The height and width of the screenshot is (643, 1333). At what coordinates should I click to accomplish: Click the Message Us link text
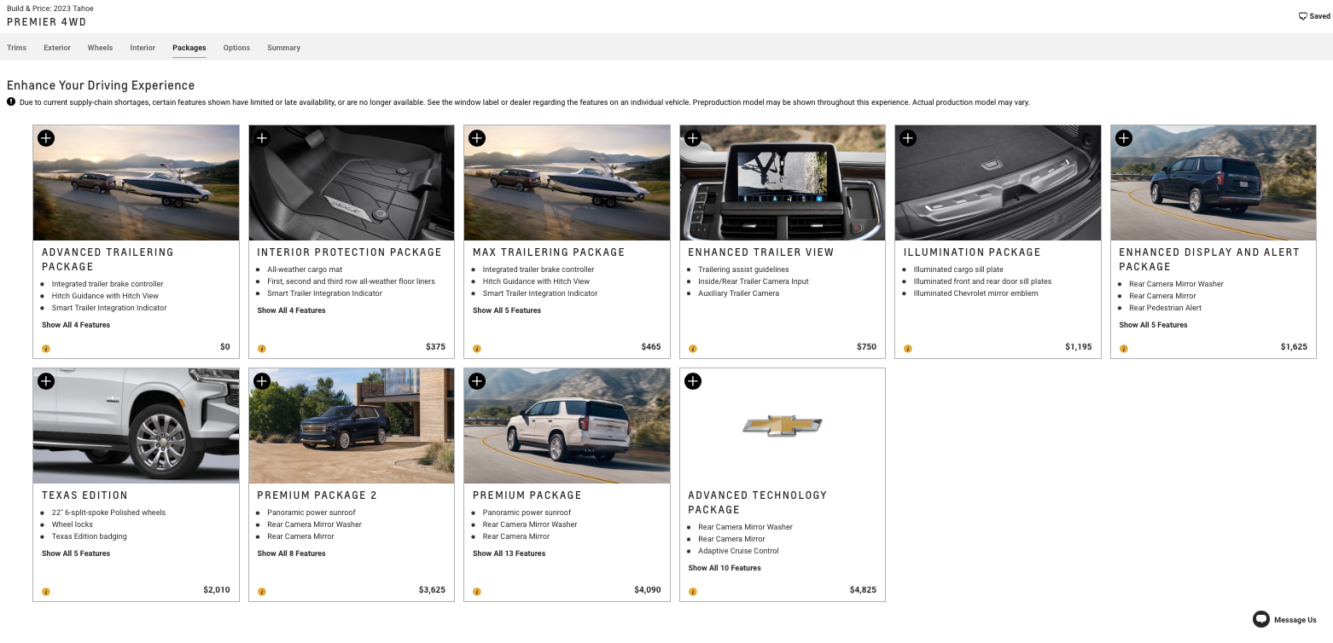click(x=1295, y=620)
